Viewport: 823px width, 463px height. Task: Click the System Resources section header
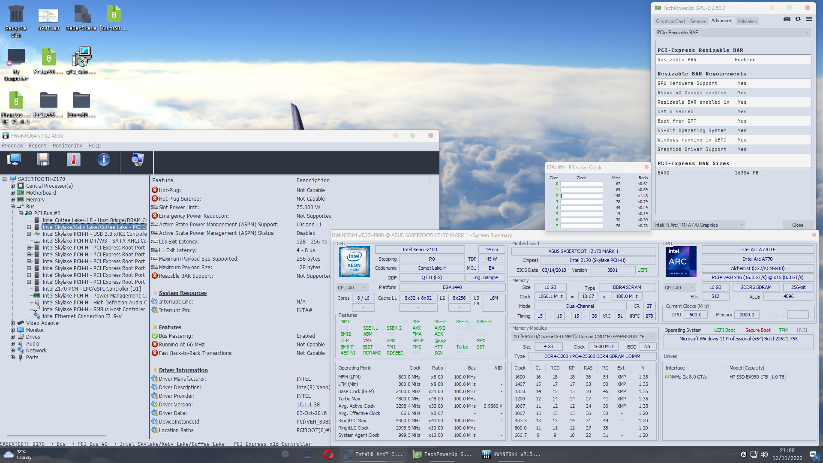pos(183,293)
